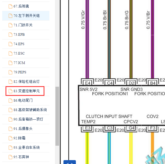This screenshot has width=165, height=164.
Task: Click the file icon beside 83.变速控制单元
Action: 10,91
